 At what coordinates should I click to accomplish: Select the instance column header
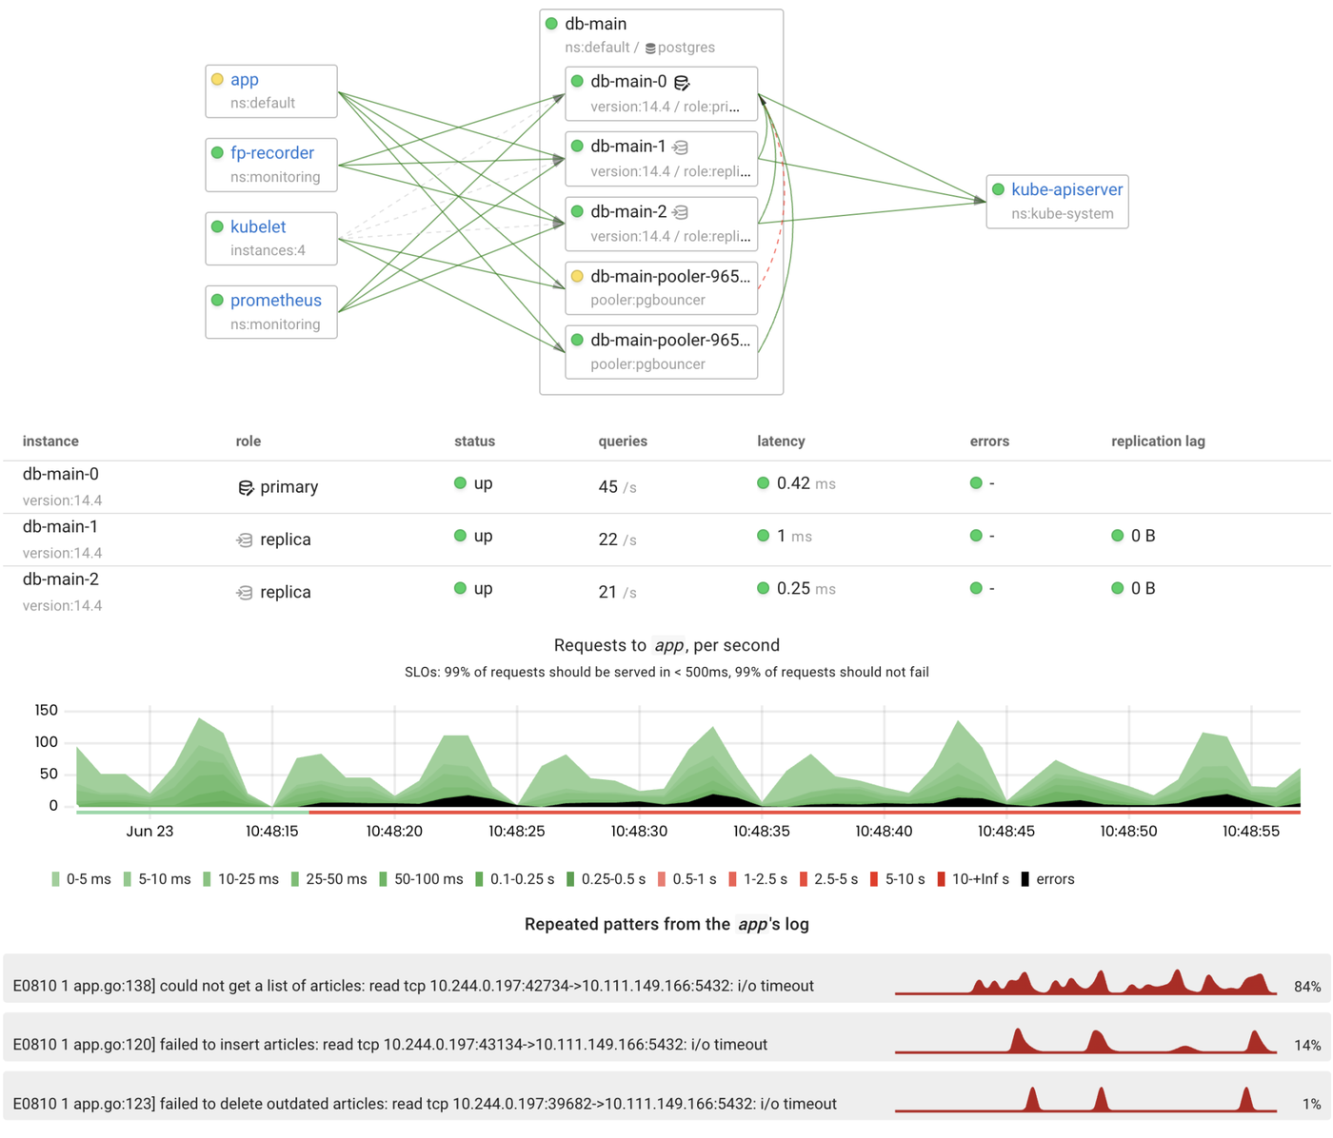pos(50,442)
